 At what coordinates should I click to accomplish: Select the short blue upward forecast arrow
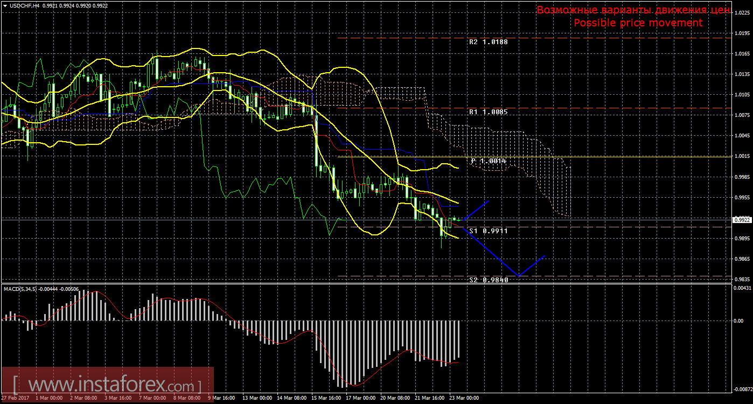(x=476, y=210)
